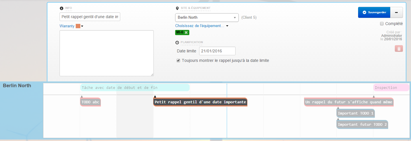Click the orange Warranty color swatch
The width and height of the screenshot is (411, 141).
78,26
